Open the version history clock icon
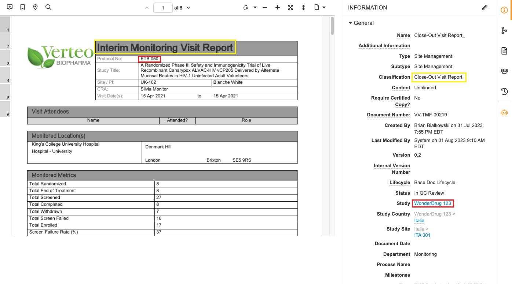Screen dimensions: 512x284 [504, 91]
